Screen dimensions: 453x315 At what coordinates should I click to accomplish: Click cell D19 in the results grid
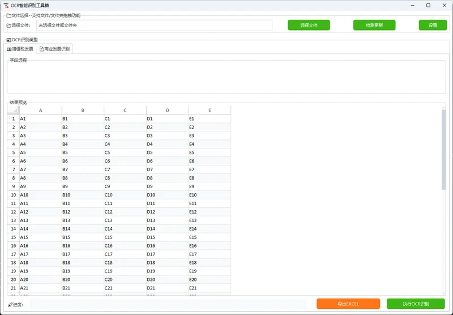point(167,271)
